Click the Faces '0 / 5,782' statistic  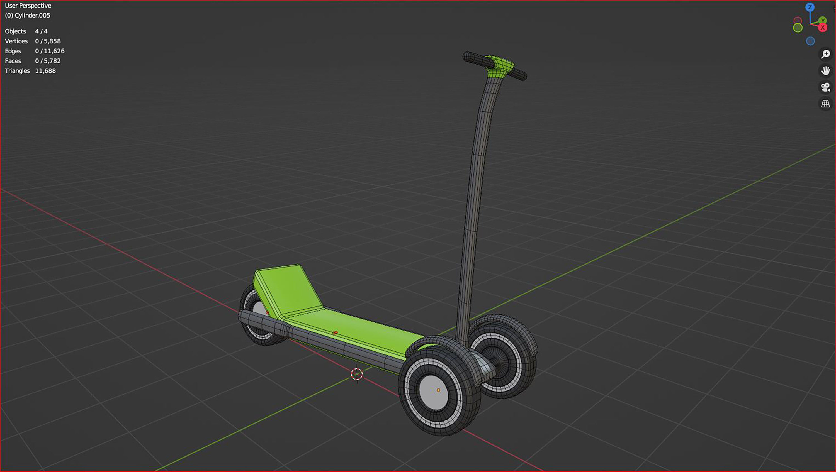point(48,61)
